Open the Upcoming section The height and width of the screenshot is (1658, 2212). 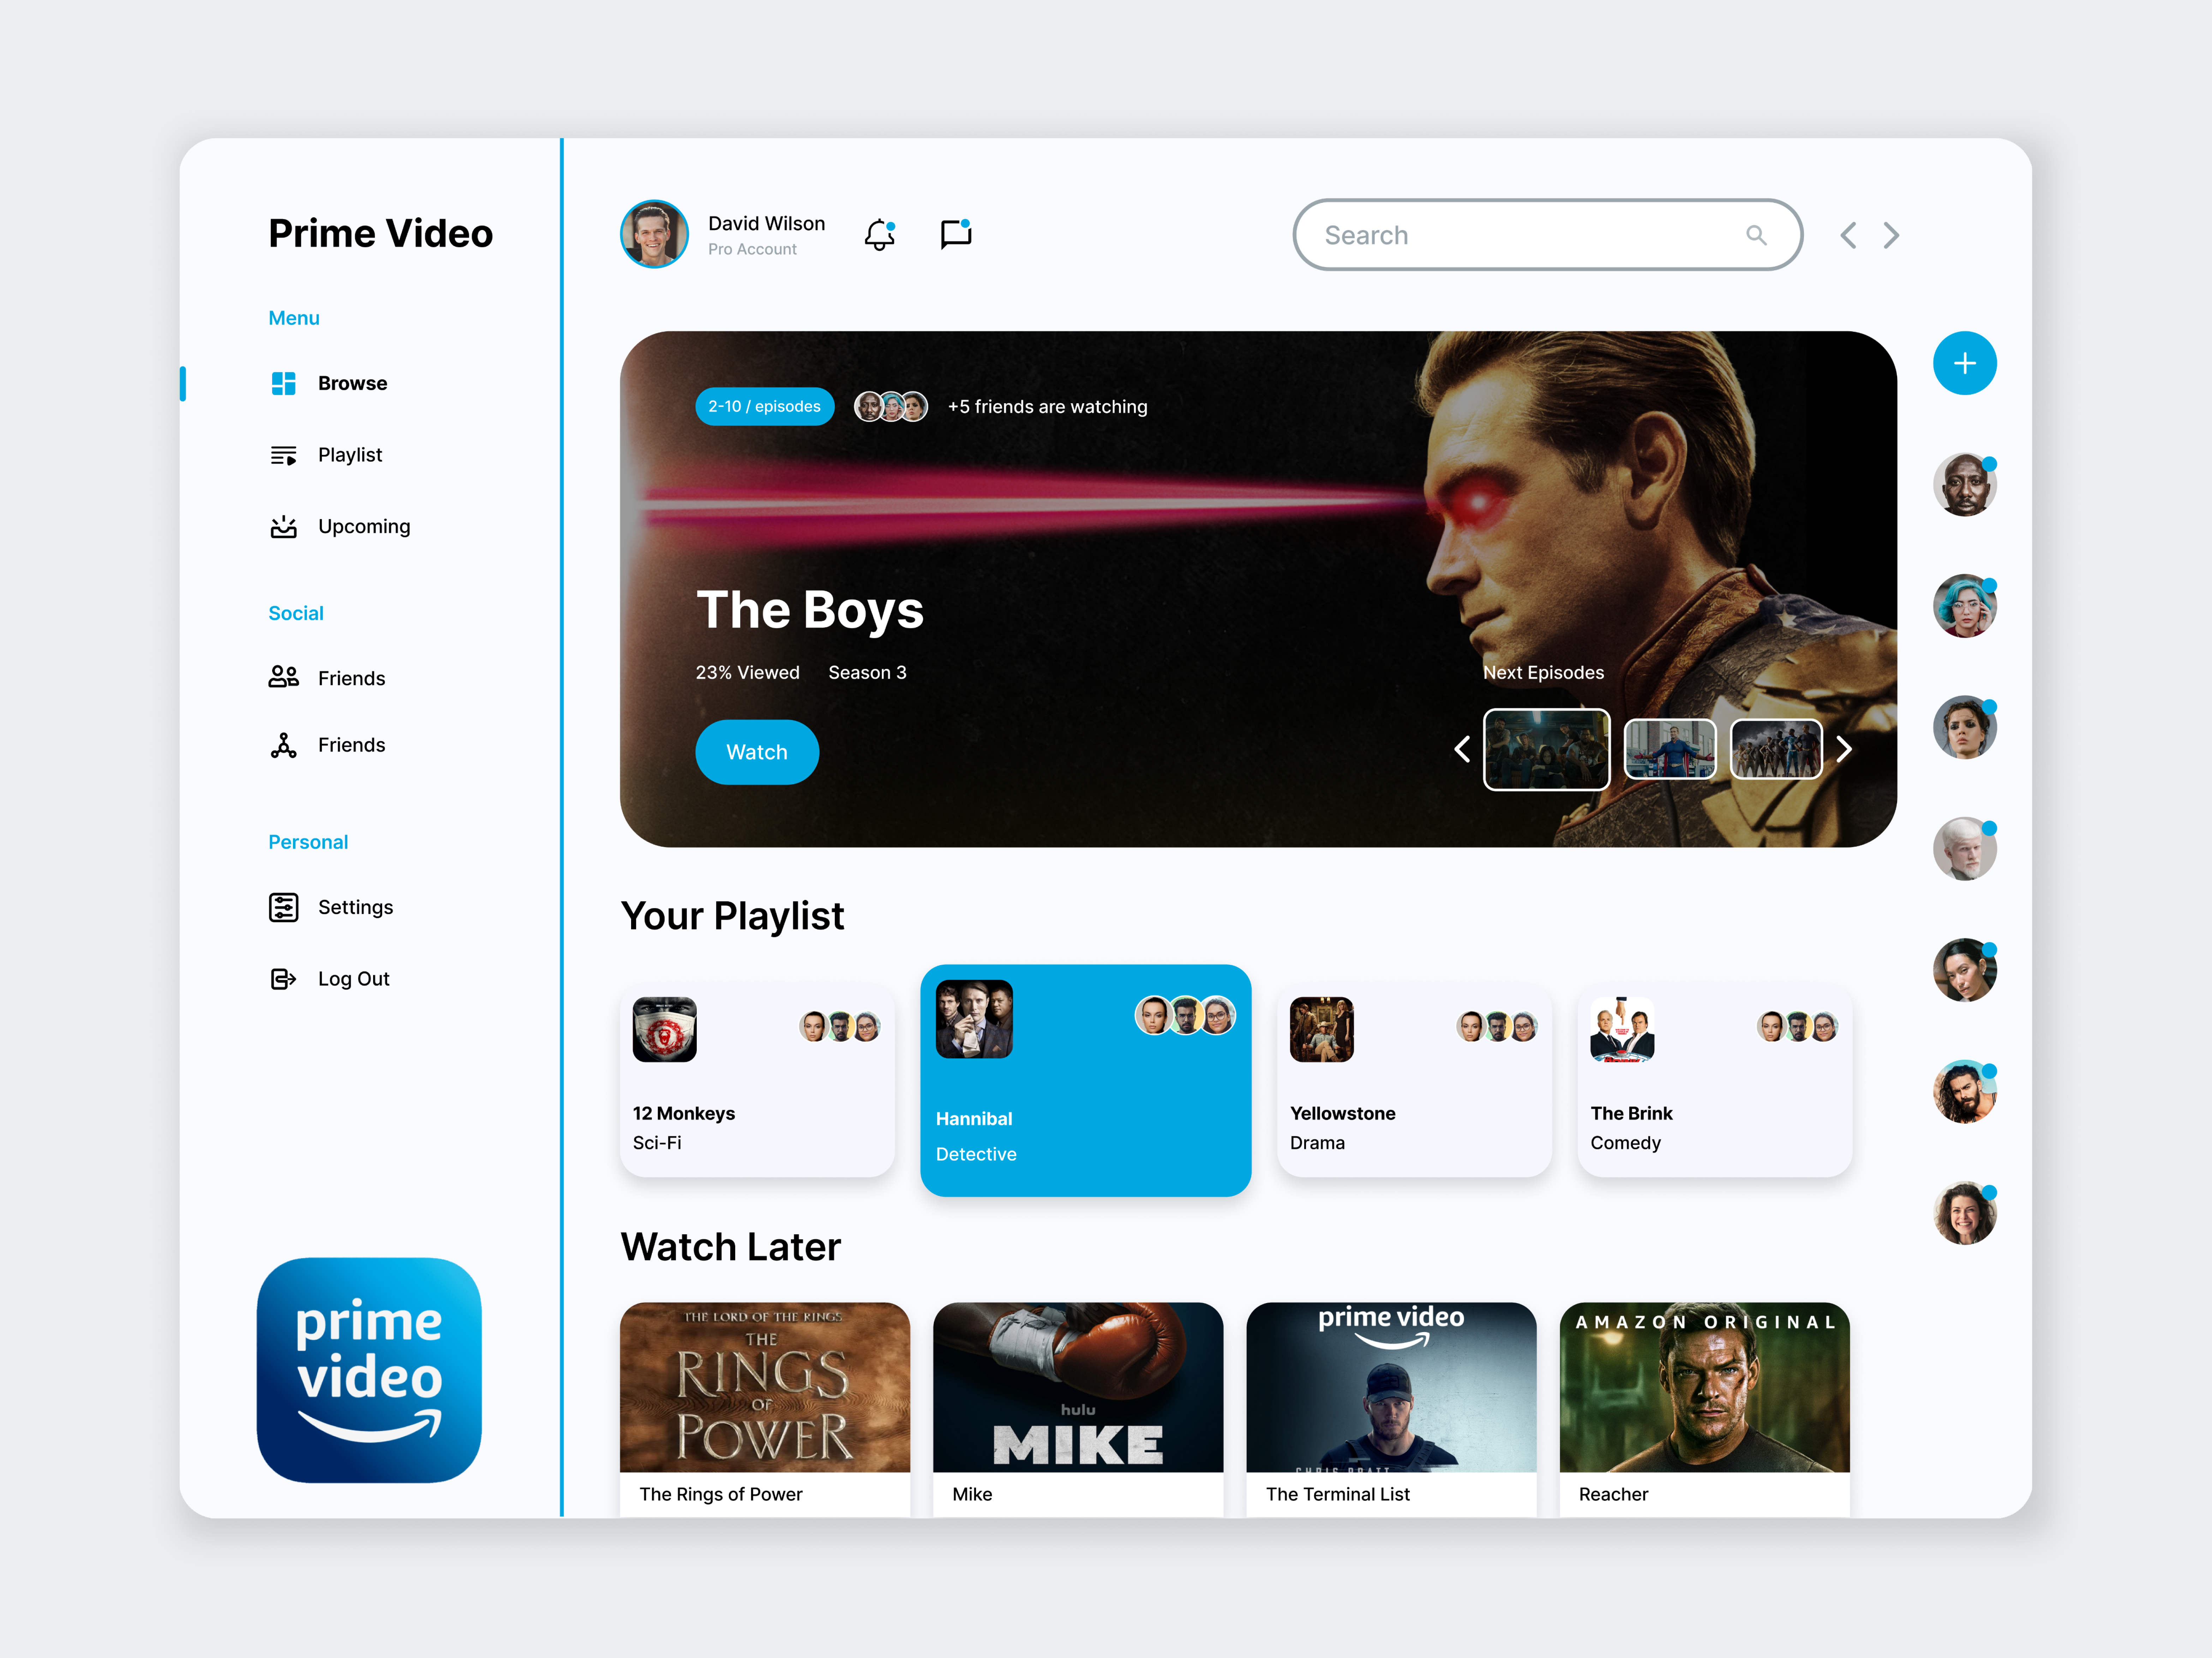pyautogui.click(x=284, y=527)
